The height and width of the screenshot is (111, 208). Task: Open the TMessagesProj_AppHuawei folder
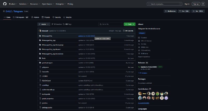tap(51, 49)
